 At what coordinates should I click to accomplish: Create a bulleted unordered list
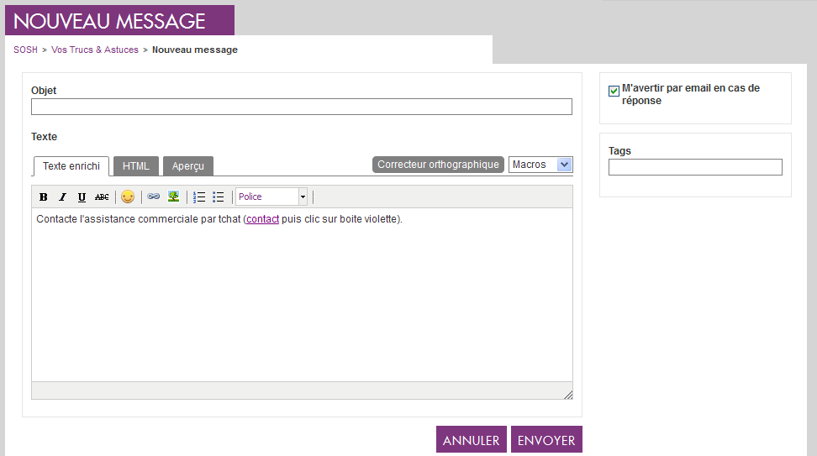(219, 197)
